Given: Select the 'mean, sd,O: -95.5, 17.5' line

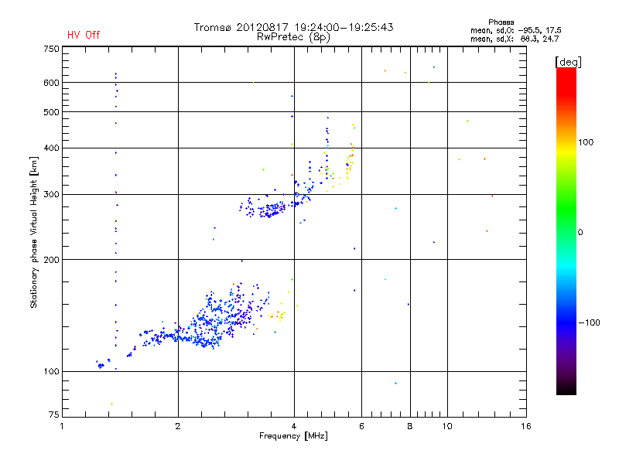Looking at the screenshot, I should click(x=515, y=30).
